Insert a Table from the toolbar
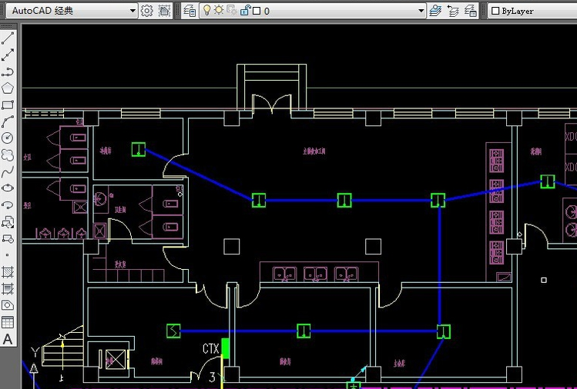 point(8,322)
